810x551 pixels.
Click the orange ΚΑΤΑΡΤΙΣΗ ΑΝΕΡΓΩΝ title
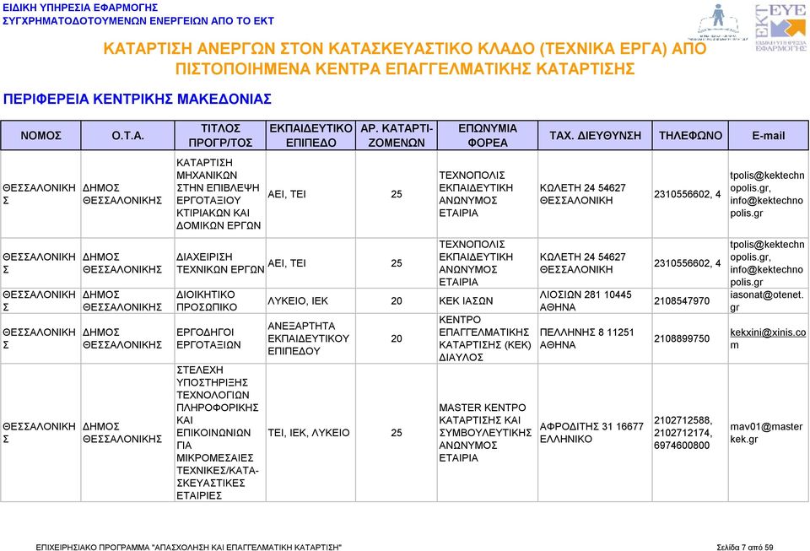click(x=405, y=58)
